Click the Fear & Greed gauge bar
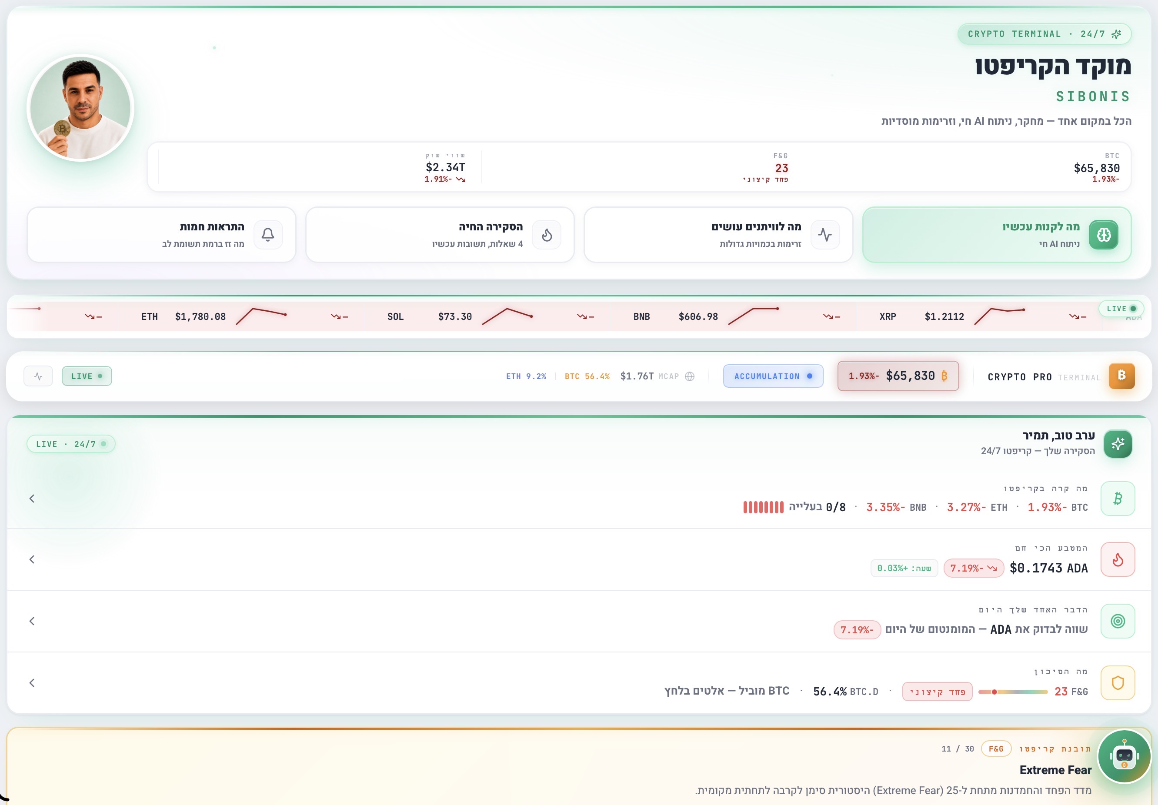 [x=1013, y=692]
